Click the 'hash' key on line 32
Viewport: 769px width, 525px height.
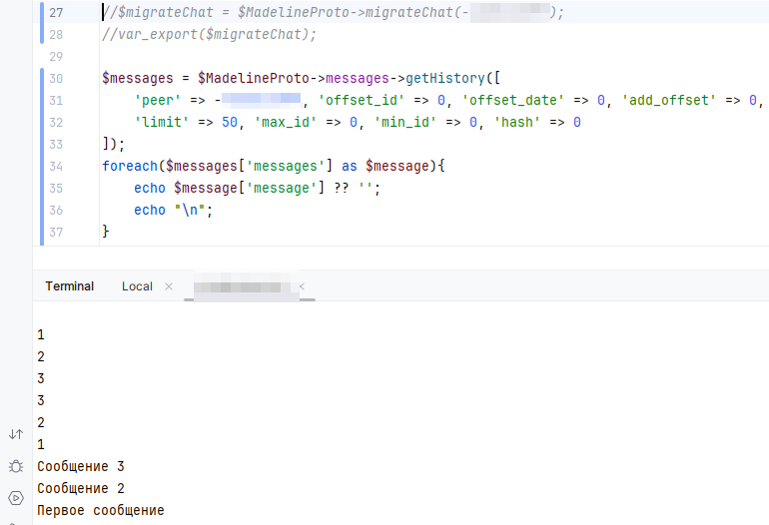(517, 122)
